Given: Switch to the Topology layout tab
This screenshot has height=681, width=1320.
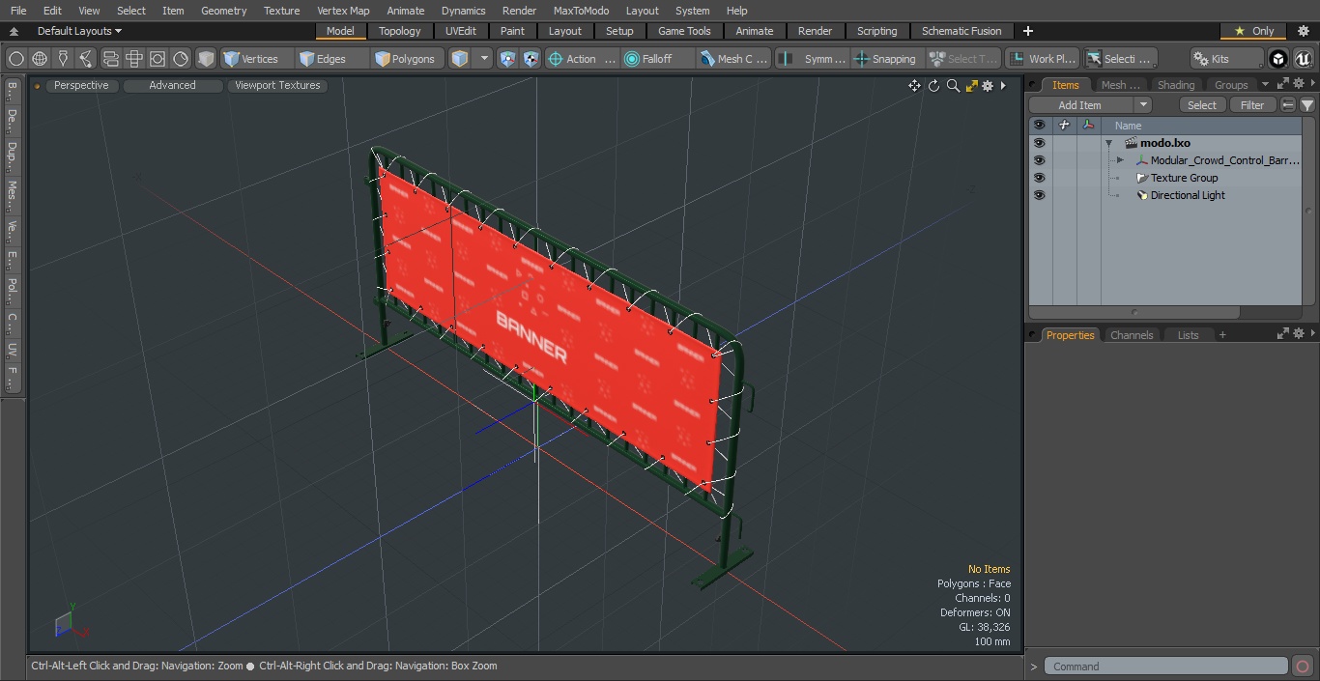Looking at the screenshot, I should pos(400,31).
